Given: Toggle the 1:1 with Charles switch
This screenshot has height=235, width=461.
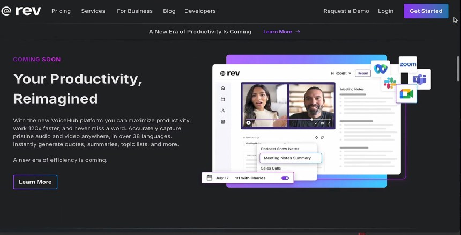Looking at the screenshot, I should (x=285, y=178).
